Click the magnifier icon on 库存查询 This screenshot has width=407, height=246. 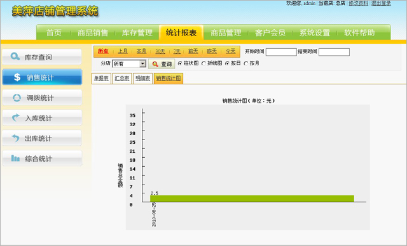(x=15, y=56)
